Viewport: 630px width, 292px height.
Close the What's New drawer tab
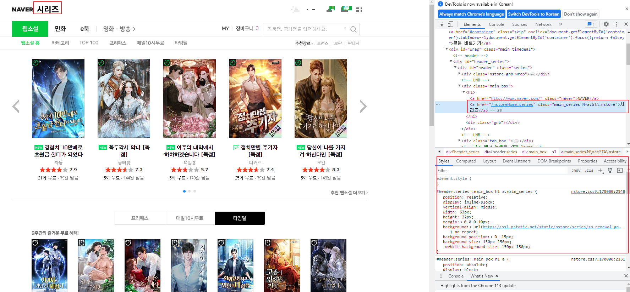pos(497,276)
